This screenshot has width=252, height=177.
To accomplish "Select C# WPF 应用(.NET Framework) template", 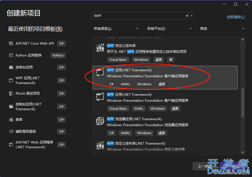I will [165, 77].
